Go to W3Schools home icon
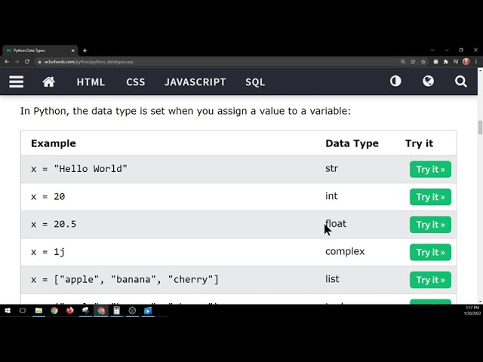 tap(48, 82)
